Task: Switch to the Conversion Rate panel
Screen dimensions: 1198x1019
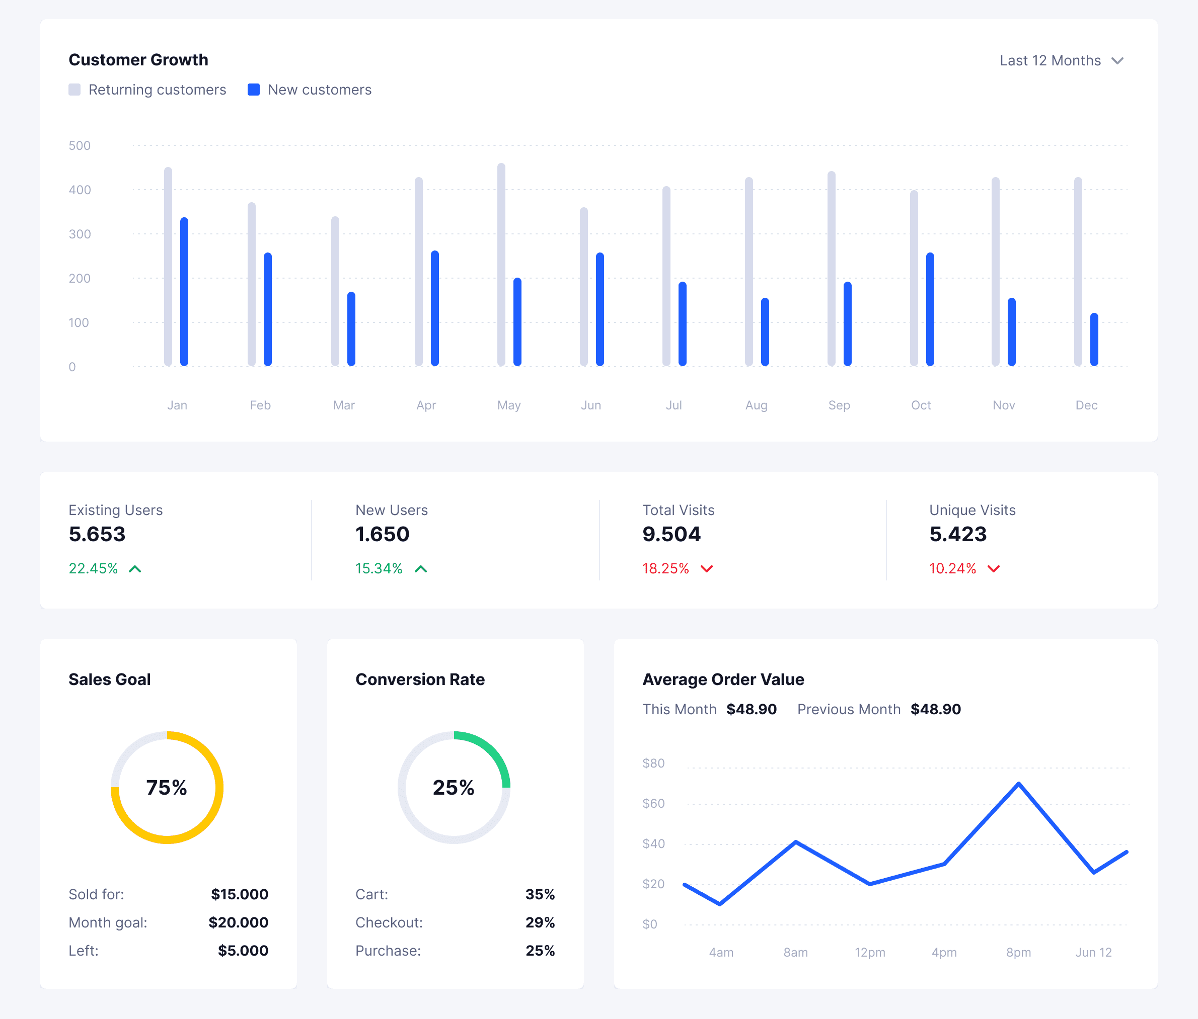Action: (420, 680)
